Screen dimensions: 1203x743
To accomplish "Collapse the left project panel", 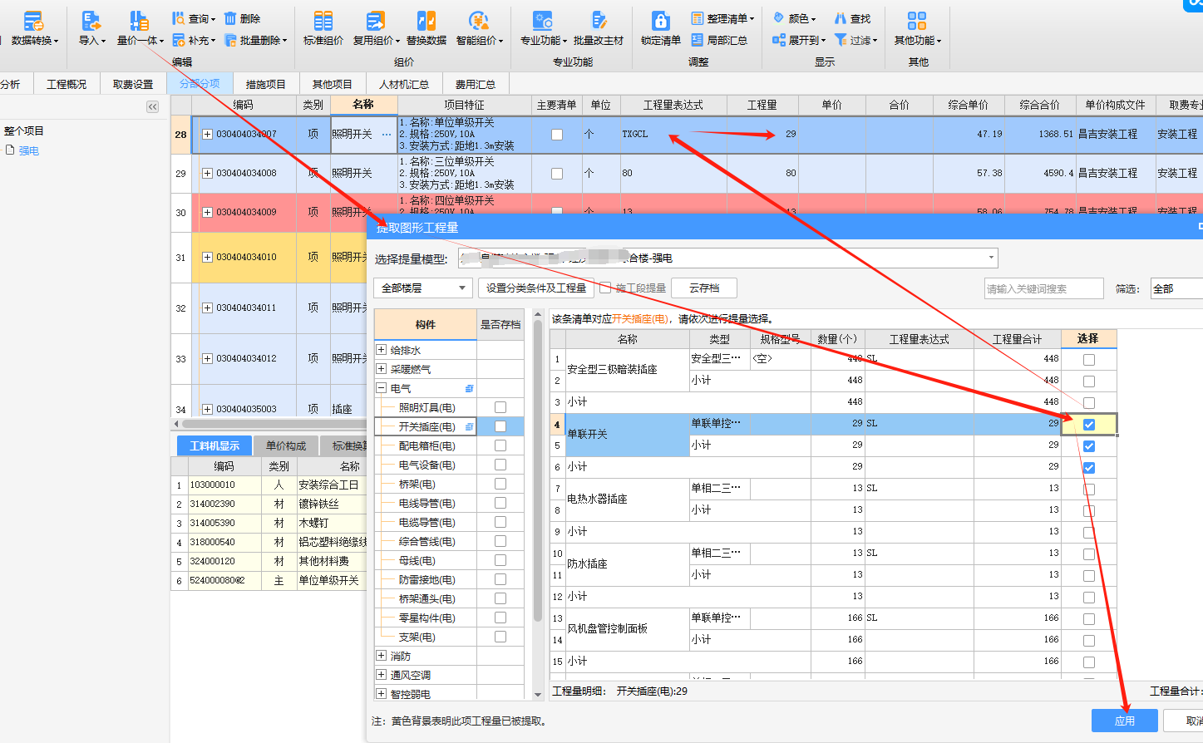I will pyautogui.click(x=152, y=106).
